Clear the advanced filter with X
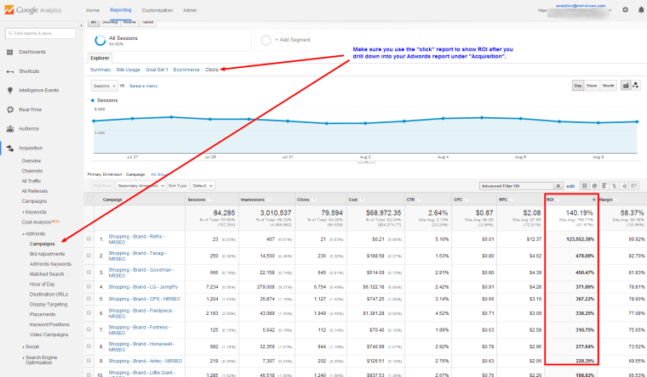 [558, 186]
